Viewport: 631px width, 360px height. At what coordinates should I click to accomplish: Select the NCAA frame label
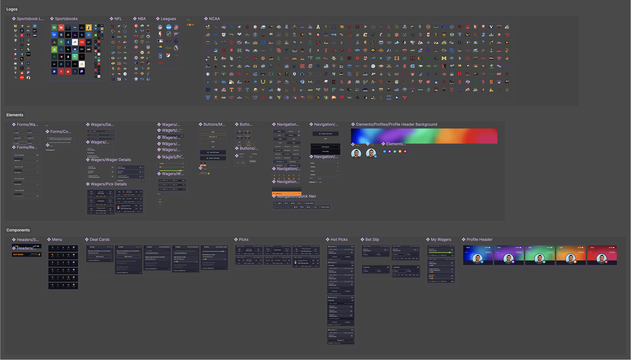[x=214, y=19]
